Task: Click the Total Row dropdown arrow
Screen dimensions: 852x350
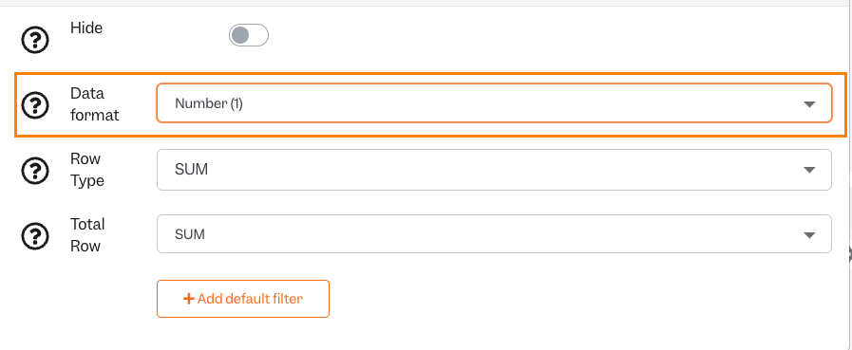Action: tap(809, 235)
